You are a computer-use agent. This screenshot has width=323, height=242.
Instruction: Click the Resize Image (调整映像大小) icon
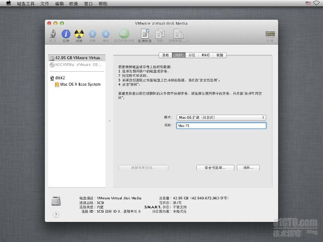[178, 34]
